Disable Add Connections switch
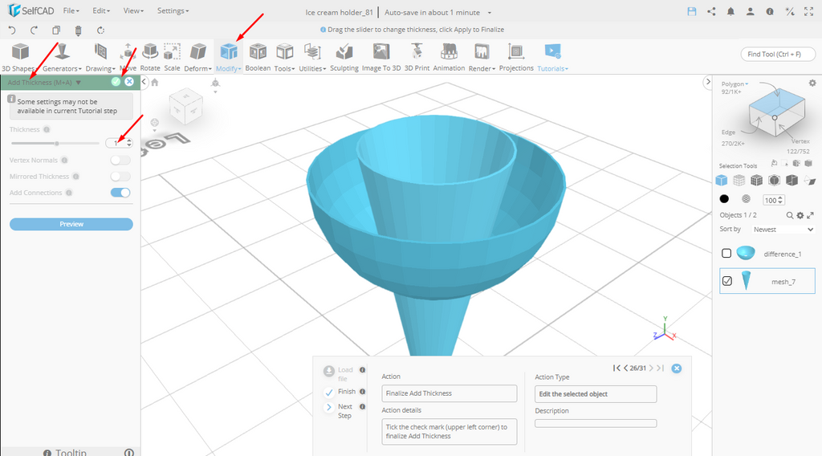The height and width of the screenshot is (456, 822). pyautogui.click(x=120, y=193)
